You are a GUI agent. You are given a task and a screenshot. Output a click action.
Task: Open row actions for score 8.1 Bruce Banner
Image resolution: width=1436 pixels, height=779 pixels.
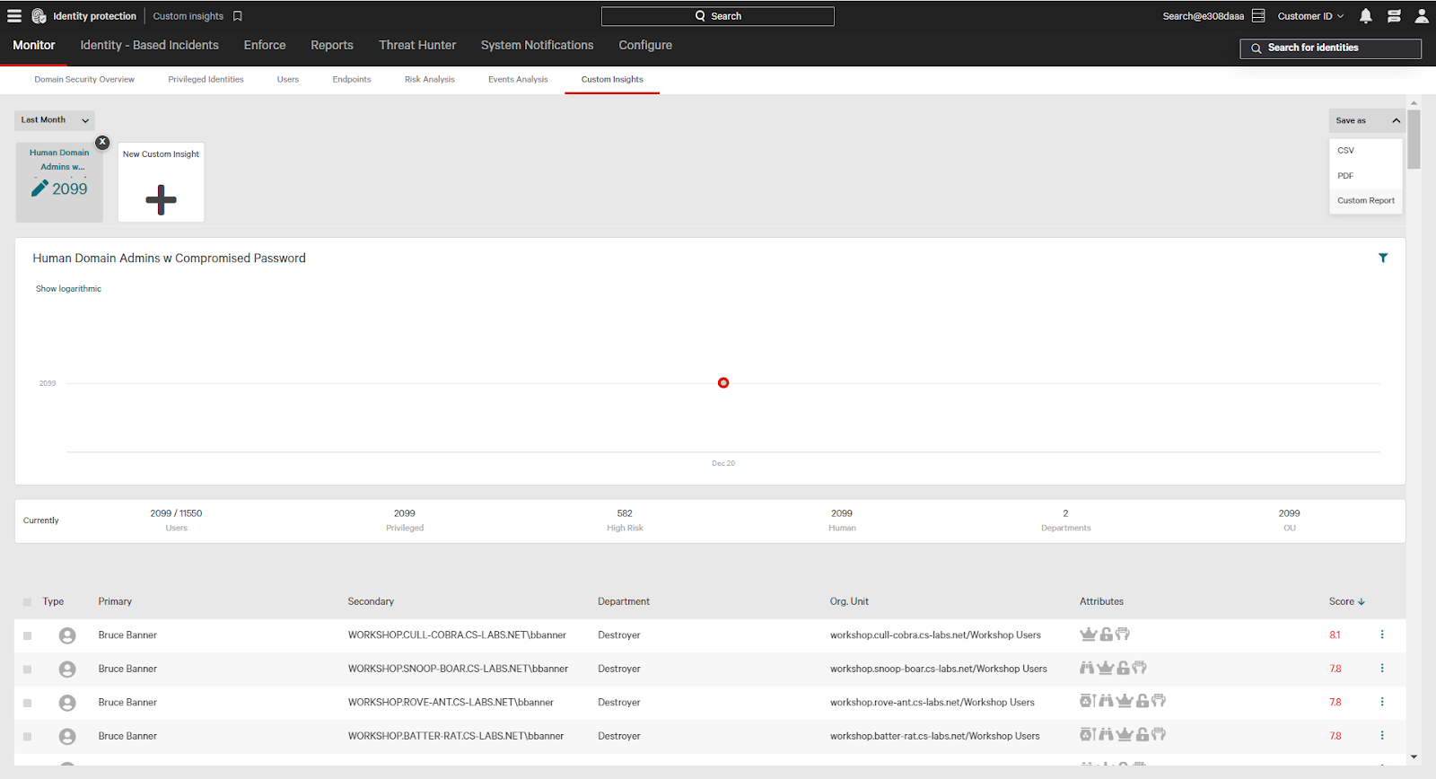(x=1382, y=635)
